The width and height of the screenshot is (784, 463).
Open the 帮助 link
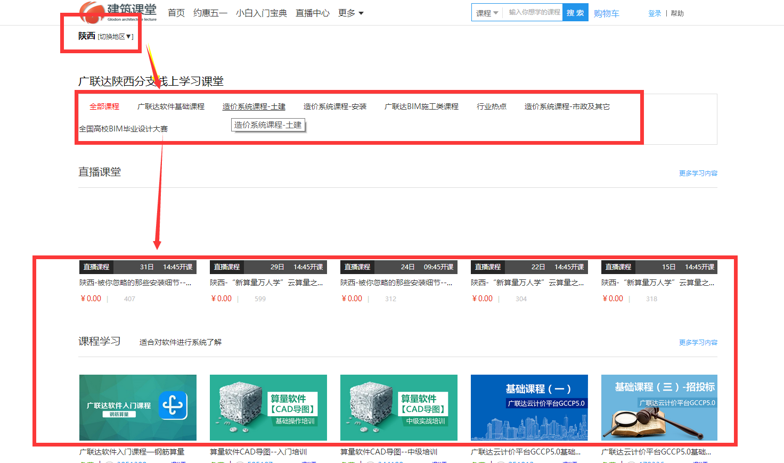point(677,13)
